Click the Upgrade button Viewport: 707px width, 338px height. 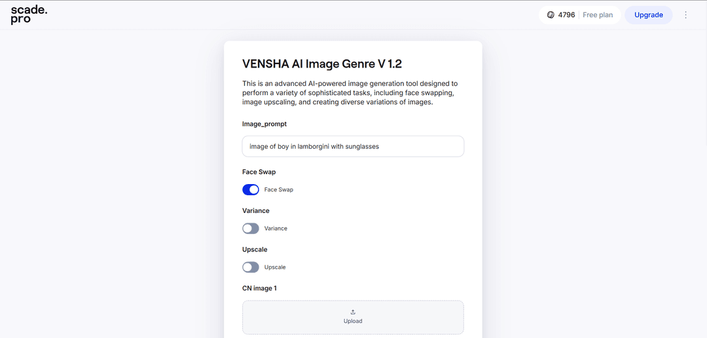click(648, 15)
